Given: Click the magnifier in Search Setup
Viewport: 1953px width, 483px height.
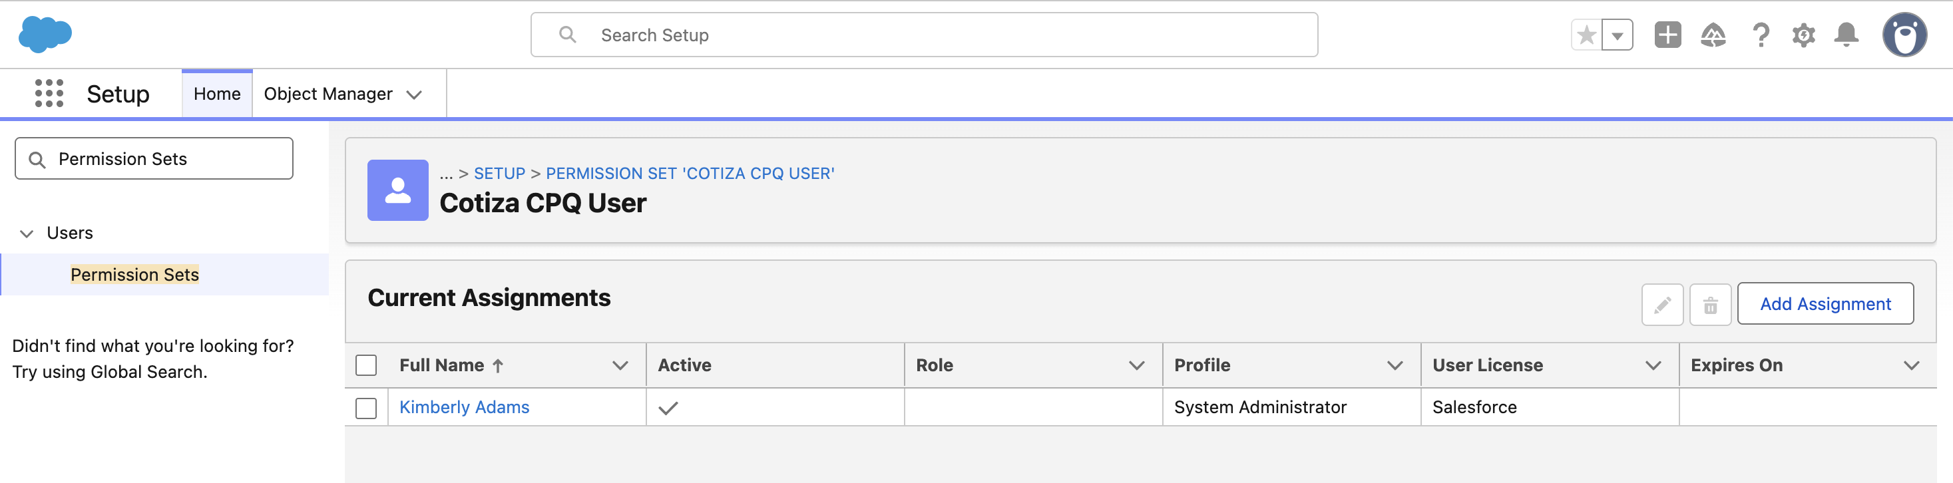Looking at the screenshot, I should click(567, 35).
